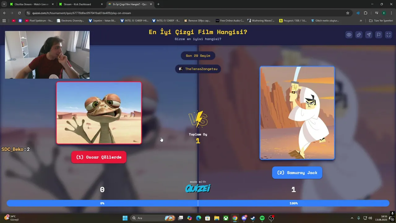
Task: Open the apps grid in bookmarks bar
Action: (x=4, y=21)
